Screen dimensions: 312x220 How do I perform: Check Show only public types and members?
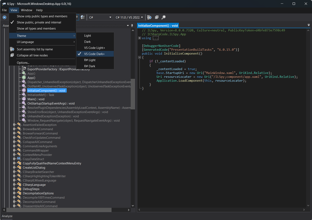coord(42,16)
